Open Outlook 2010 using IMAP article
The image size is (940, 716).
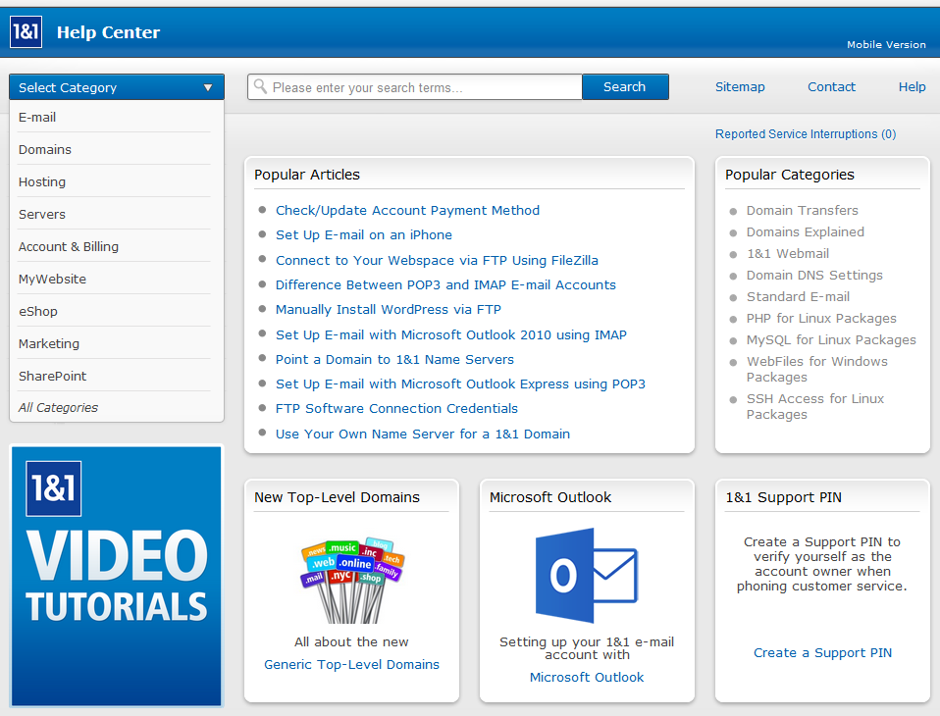450,334
